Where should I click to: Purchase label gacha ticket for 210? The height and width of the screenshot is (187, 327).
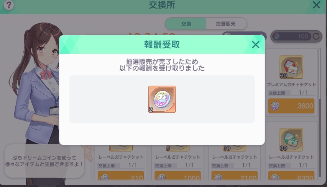click(121, 176)
